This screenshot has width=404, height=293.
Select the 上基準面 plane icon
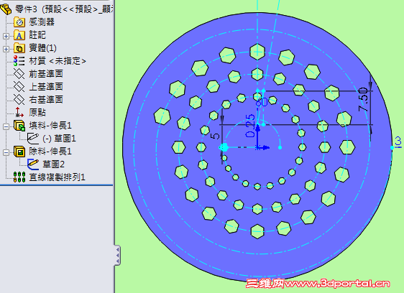pyautogui.click(x=19, y=86)
